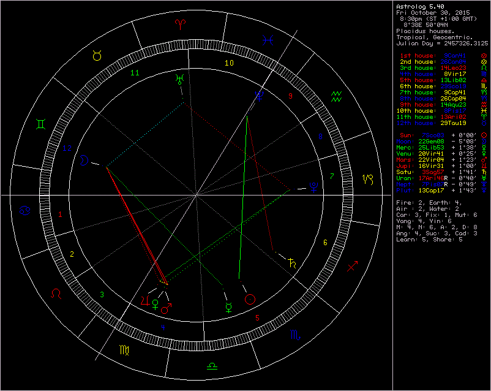Image resolution: width=491 pixels, height=391 pixels.
Task: Select the red Jupiter symbol inside the chart wheel
Action: point(145,300)
